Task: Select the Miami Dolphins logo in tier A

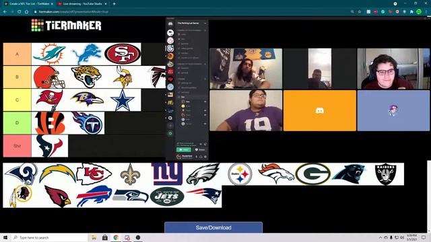Action: (x=50, y=54)
